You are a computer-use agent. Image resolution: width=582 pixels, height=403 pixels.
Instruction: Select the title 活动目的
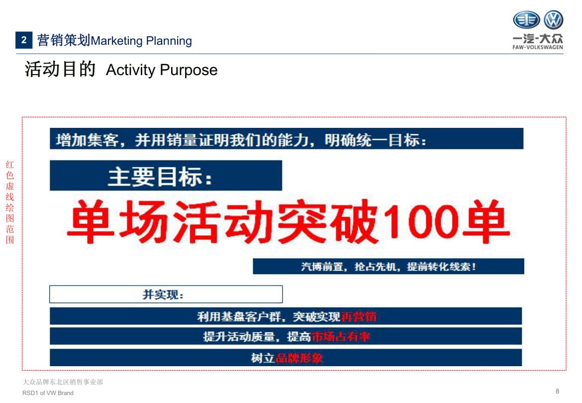(60, 69)
